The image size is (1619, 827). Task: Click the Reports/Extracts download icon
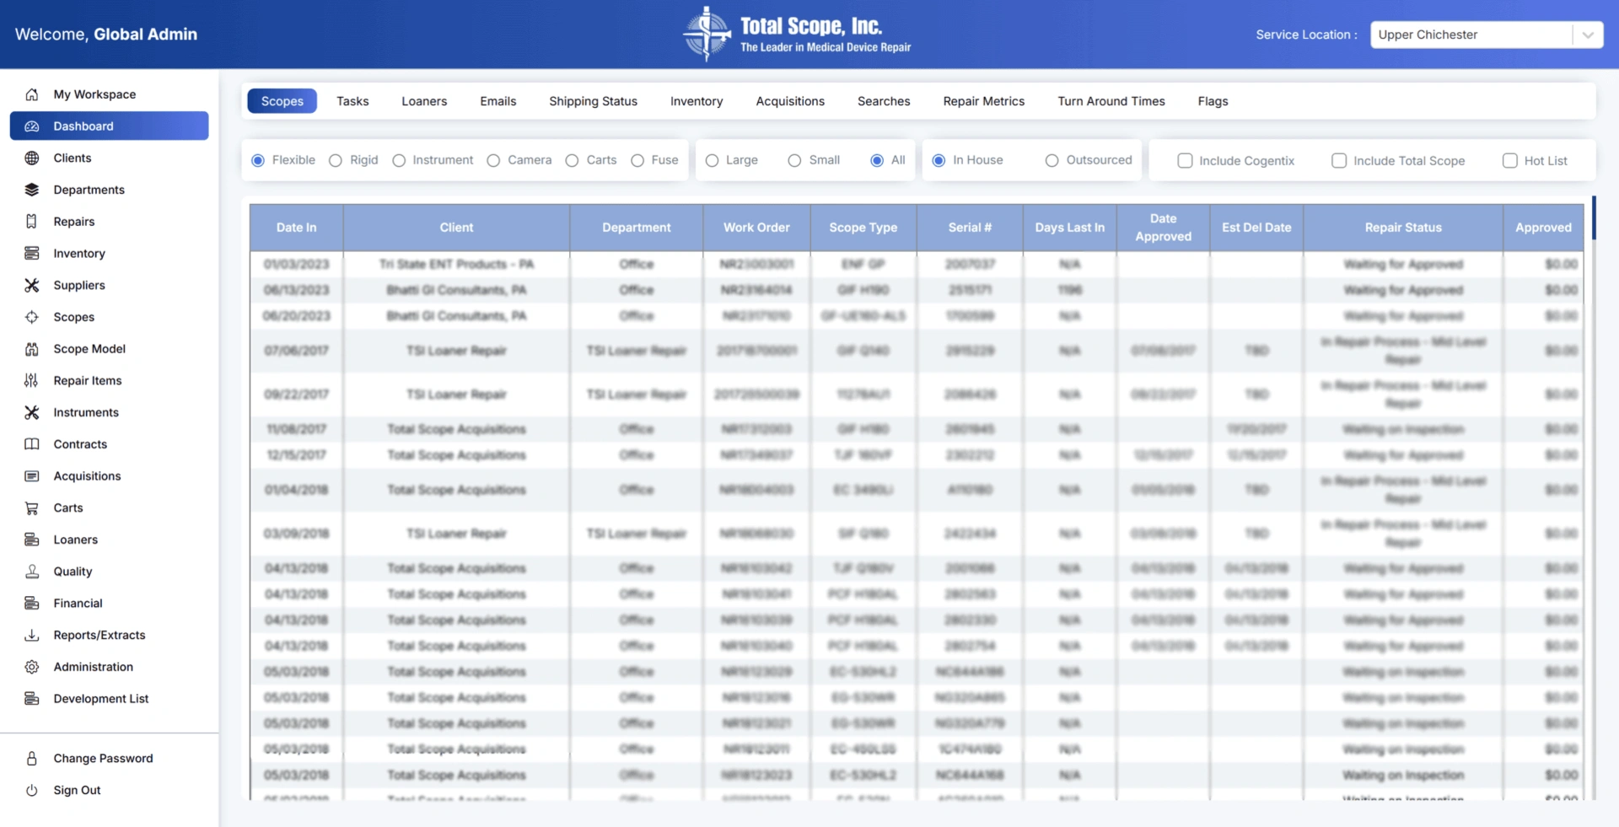tap(32, 636)
